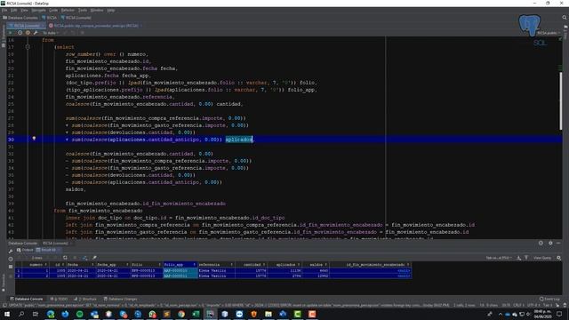Click the CRLF line separator in status bar

tap(518, 305)
